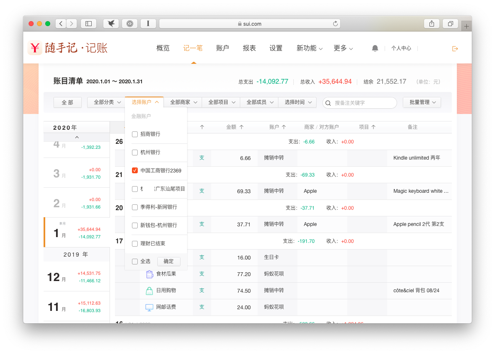This screenshot has height=354, width=495.
Task: Expand the 新功能 menu
Action: 310,48
